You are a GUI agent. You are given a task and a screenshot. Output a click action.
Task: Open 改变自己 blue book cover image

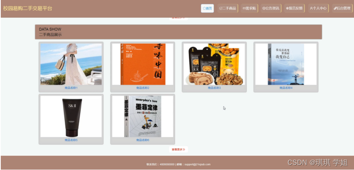(286, 64)
